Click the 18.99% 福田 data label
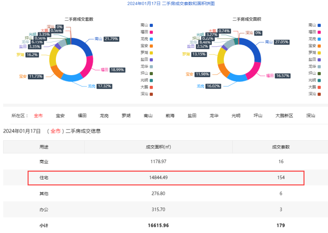The height and width of the screenshot is (233, 328). 113,70
